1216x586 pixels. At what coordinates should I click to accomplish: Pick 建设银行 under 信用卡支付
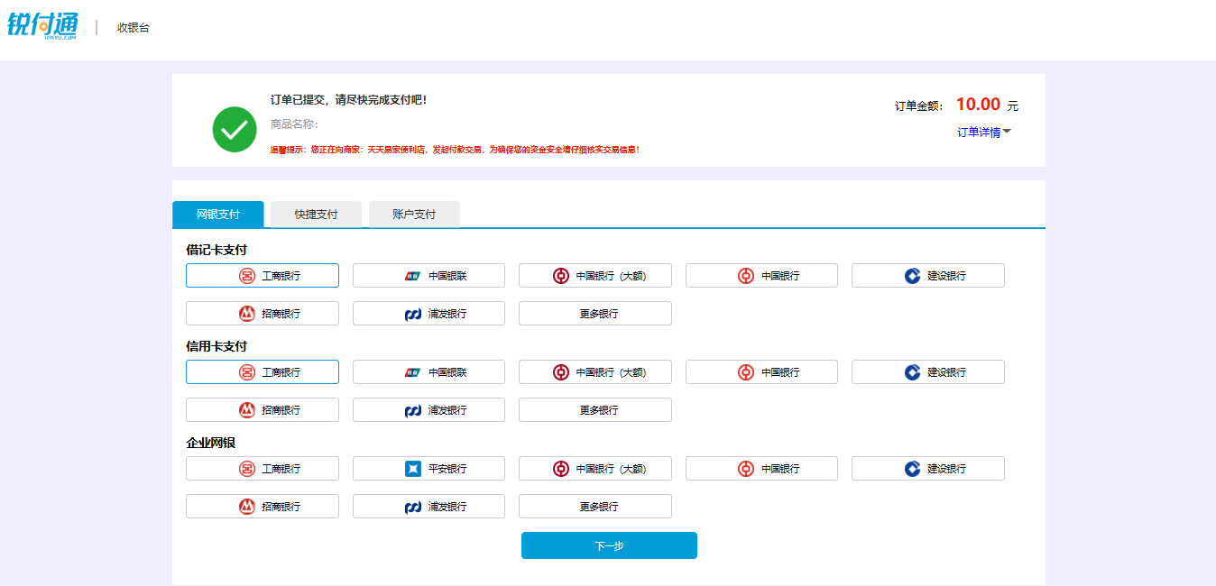[928, 372]
